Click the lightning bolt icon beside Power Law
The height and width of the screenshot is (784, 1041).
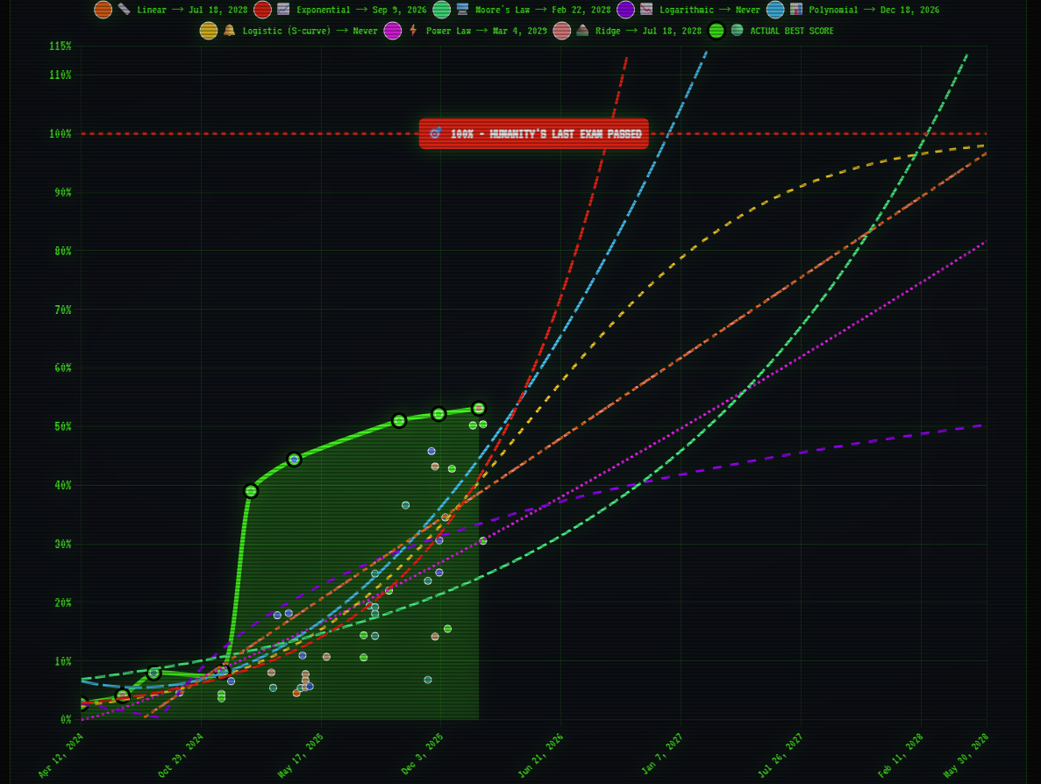point(413,31)
